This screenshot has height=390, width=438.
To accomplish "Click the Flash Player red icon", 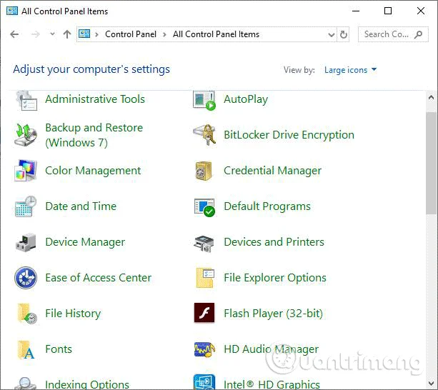I will click(x=204, y=313).
